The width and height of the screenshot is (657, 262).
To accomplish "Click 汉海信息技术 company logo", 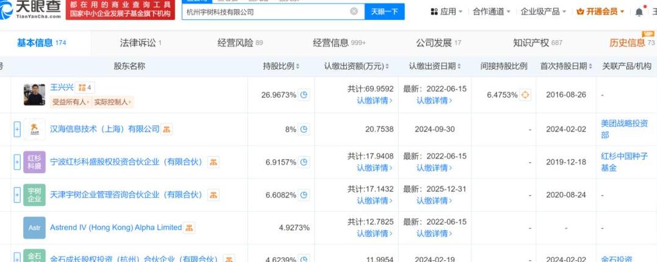I will pyautogui.click(x=34, y=129).
